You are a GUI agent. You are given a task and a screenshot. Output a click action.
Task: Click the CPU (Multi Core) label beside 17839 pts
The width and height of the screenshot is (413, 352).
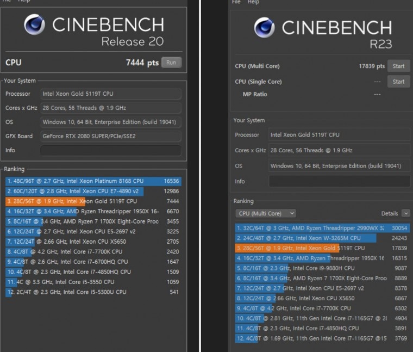257,66
